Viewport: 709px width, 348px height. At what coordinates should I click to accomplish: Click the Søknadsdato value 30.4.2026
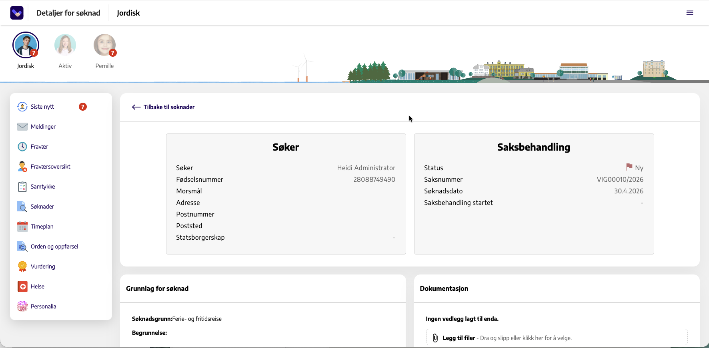[629, 191]
